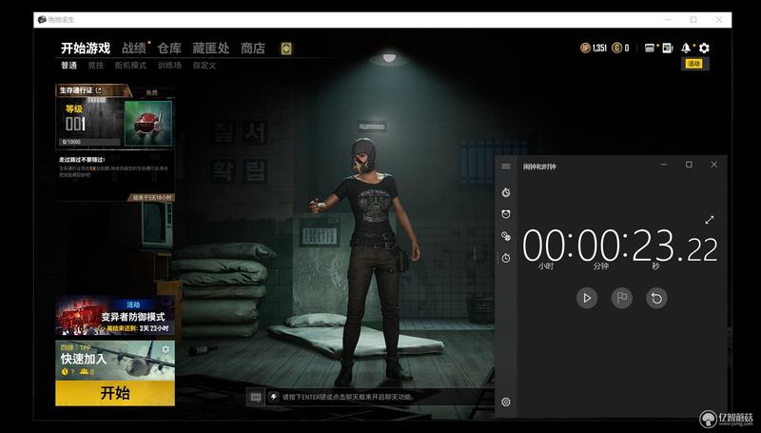Click the estimated-time clock icon on quick join

65,372
